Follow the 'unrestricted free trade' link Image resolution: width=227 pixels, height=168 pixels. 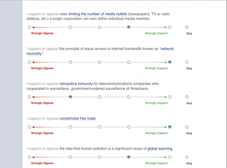[77, 118]
